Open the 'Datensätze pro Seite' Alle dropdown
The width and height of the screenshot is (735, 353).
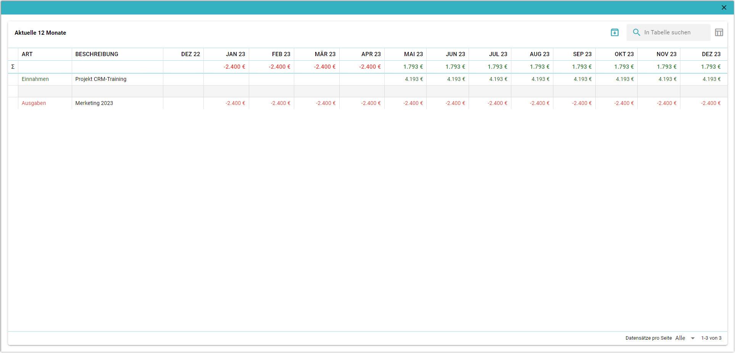pos(685,338)
